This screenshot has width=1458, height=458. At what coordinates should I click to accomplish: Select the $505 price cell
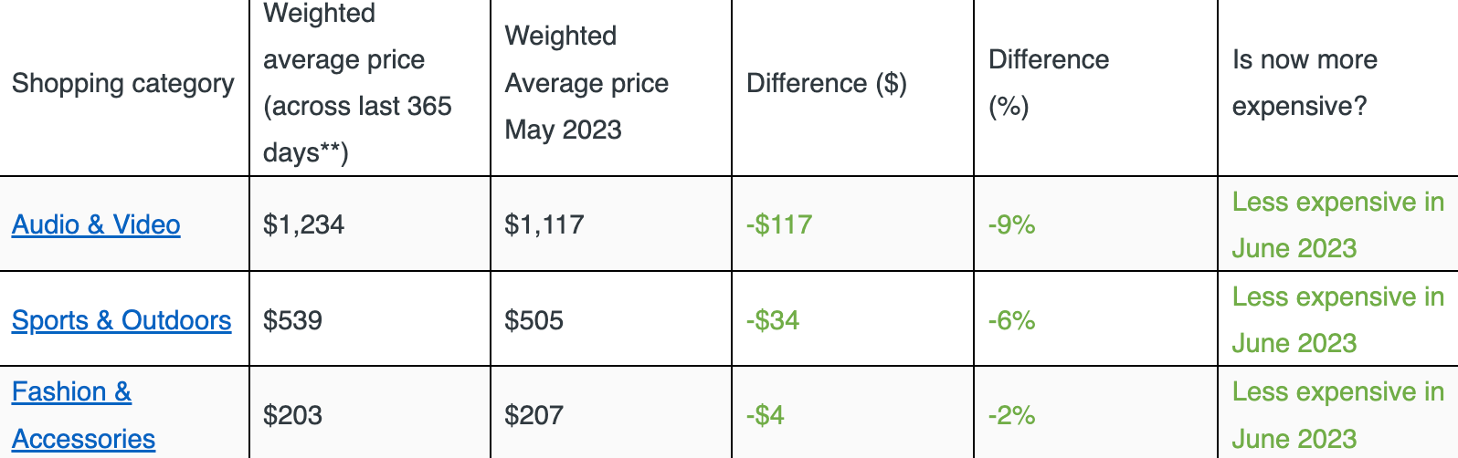[x=534, y=320]
